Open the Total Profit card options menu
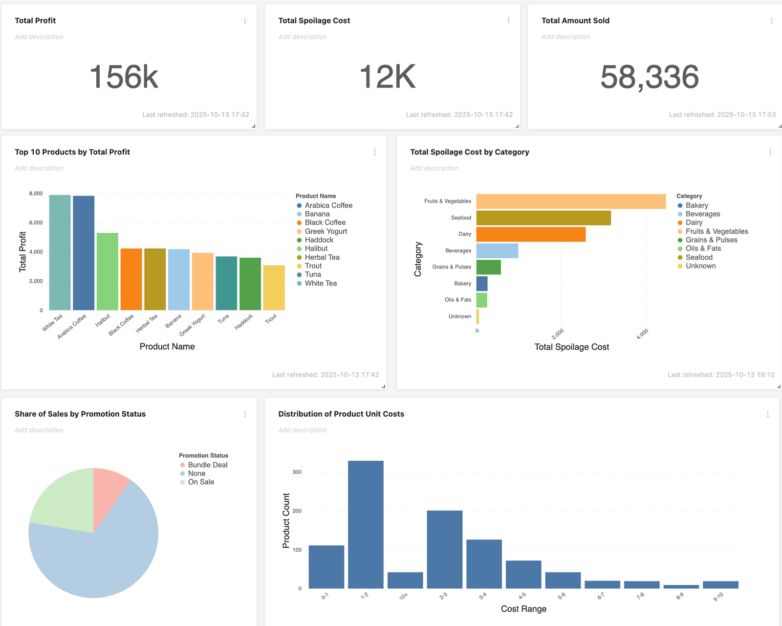 click(245, 21)
